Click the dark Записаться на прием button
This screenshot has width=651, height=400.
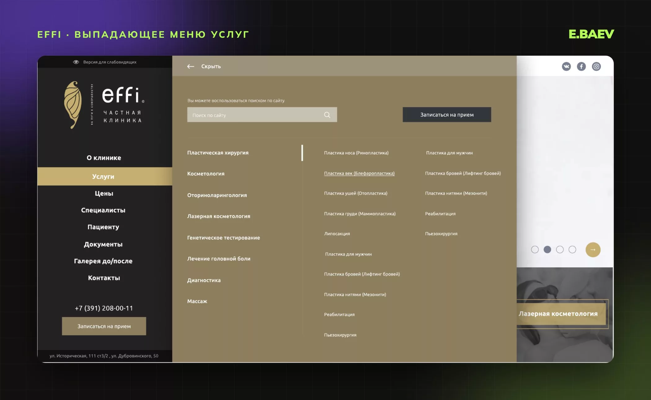click(447, 114)
